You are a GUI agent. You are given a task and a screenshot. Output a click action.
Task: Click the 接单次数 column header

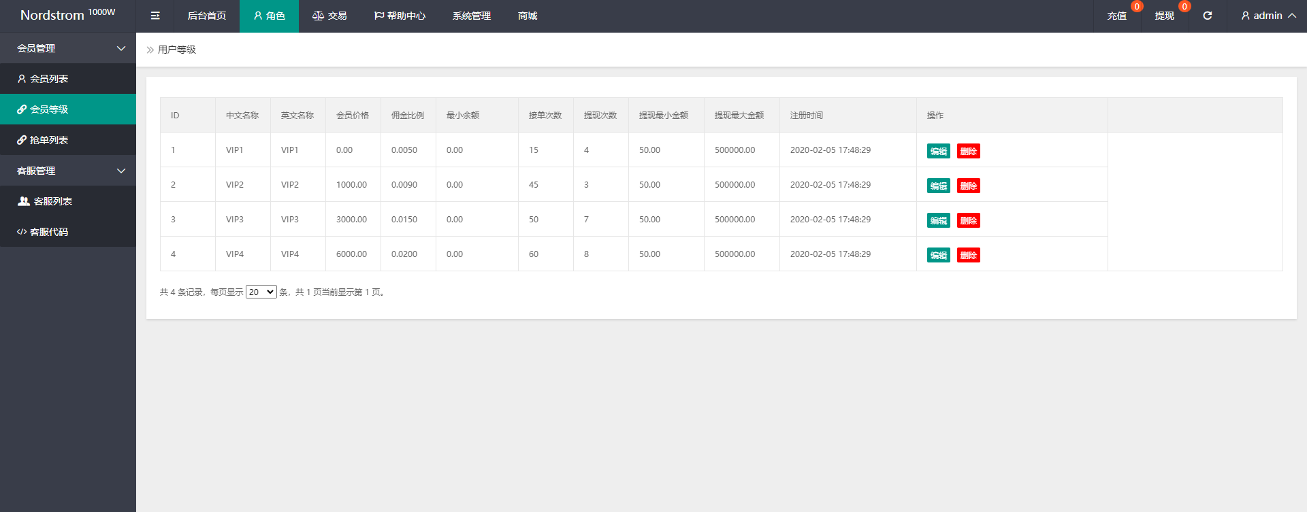(x=545, y=116)
